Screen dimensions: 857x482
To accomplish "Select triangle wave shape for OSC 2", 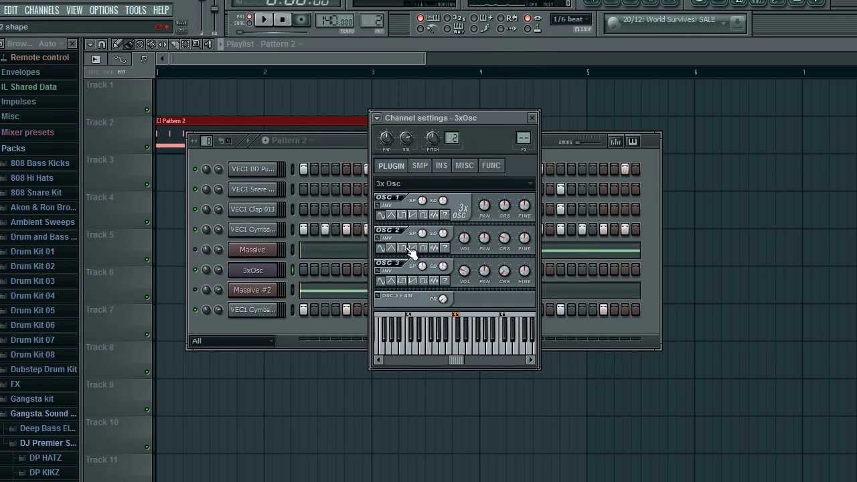I will pyautogui.click(x=391, y=248).
